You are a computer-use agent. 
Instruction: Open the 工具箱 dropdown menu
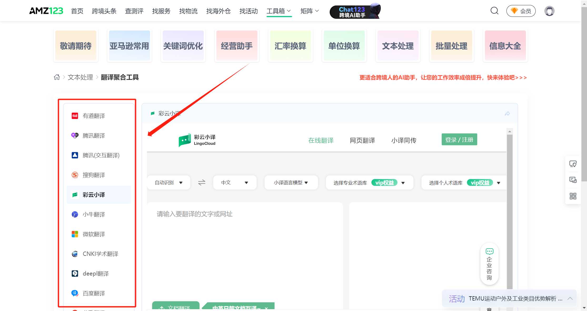tap(279, 11)
